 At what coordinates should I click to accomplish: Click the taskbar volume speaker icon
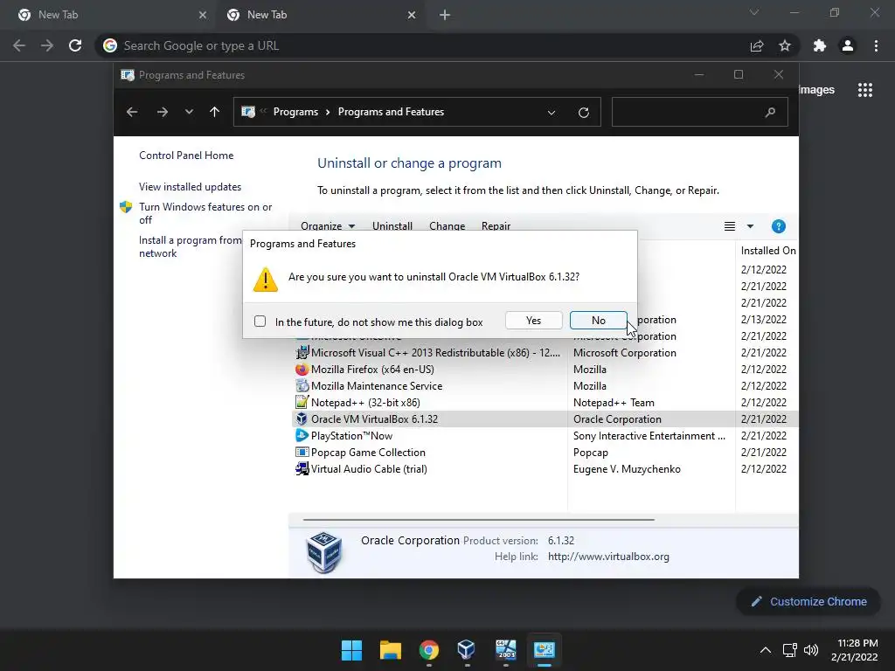811,650
